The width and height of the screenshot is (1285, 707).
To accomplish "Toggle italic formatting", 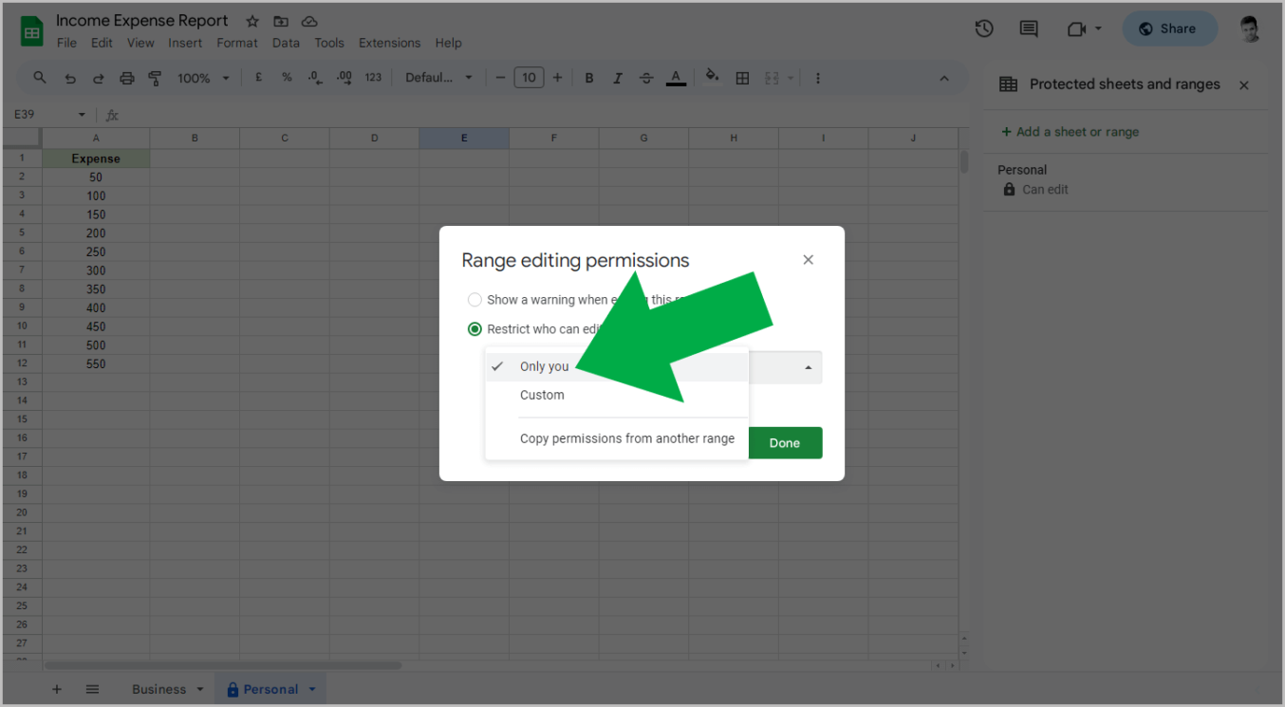I will click(618, 78).
